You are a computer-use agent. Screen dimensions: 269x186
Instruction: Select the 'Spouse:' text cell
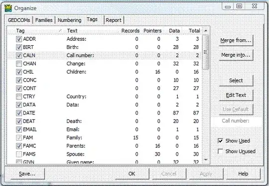click(x=76, y=154)
